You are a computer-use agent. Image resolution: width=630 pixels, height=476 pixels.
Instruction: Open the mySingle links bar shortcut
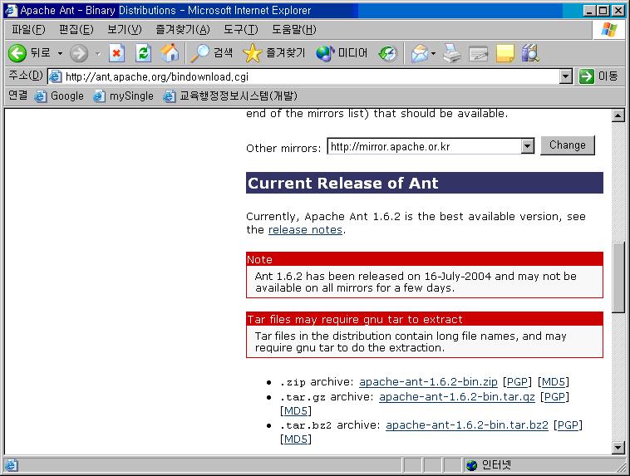pyautogui.click(x=123, y=96)
